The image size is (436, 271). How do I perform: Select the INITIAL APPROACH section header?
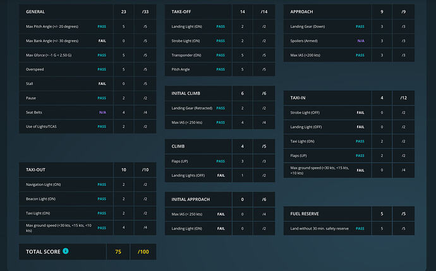191,199
